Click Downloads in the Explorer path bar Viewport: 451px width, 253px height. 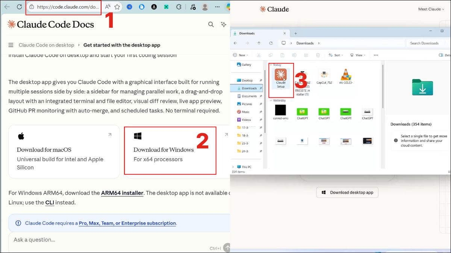click(x=305, y=43)
